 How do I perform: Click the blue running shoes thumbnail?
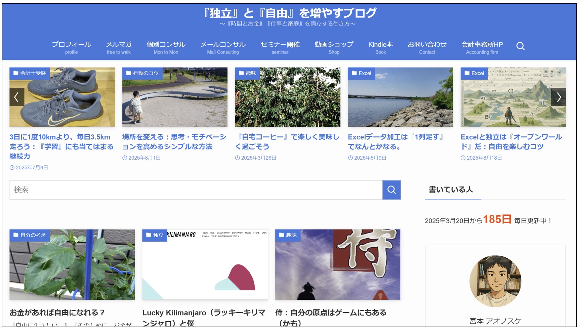click(62, 97)
